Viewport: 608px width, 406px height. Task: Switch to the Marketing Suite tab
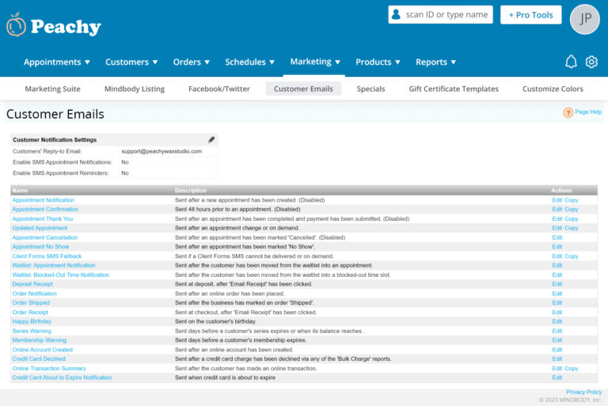tap(53, 89)
